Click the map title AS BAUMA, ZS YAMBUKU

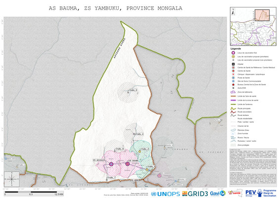(x=116, y=8)
